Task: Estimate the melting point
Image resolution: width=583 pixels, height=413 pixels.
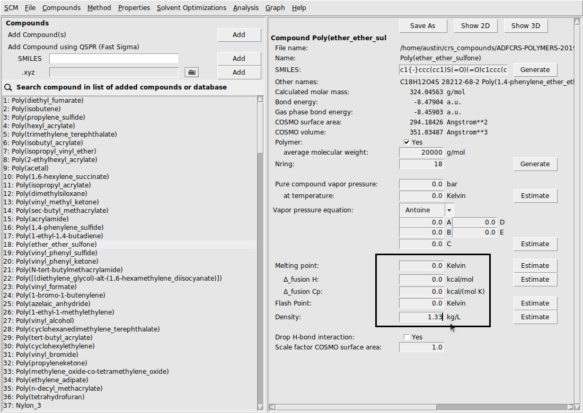Action: point(535,266)
